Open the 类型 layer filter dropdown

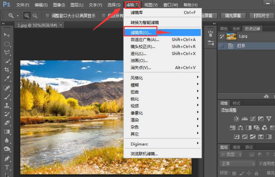(x=231, y=154)
